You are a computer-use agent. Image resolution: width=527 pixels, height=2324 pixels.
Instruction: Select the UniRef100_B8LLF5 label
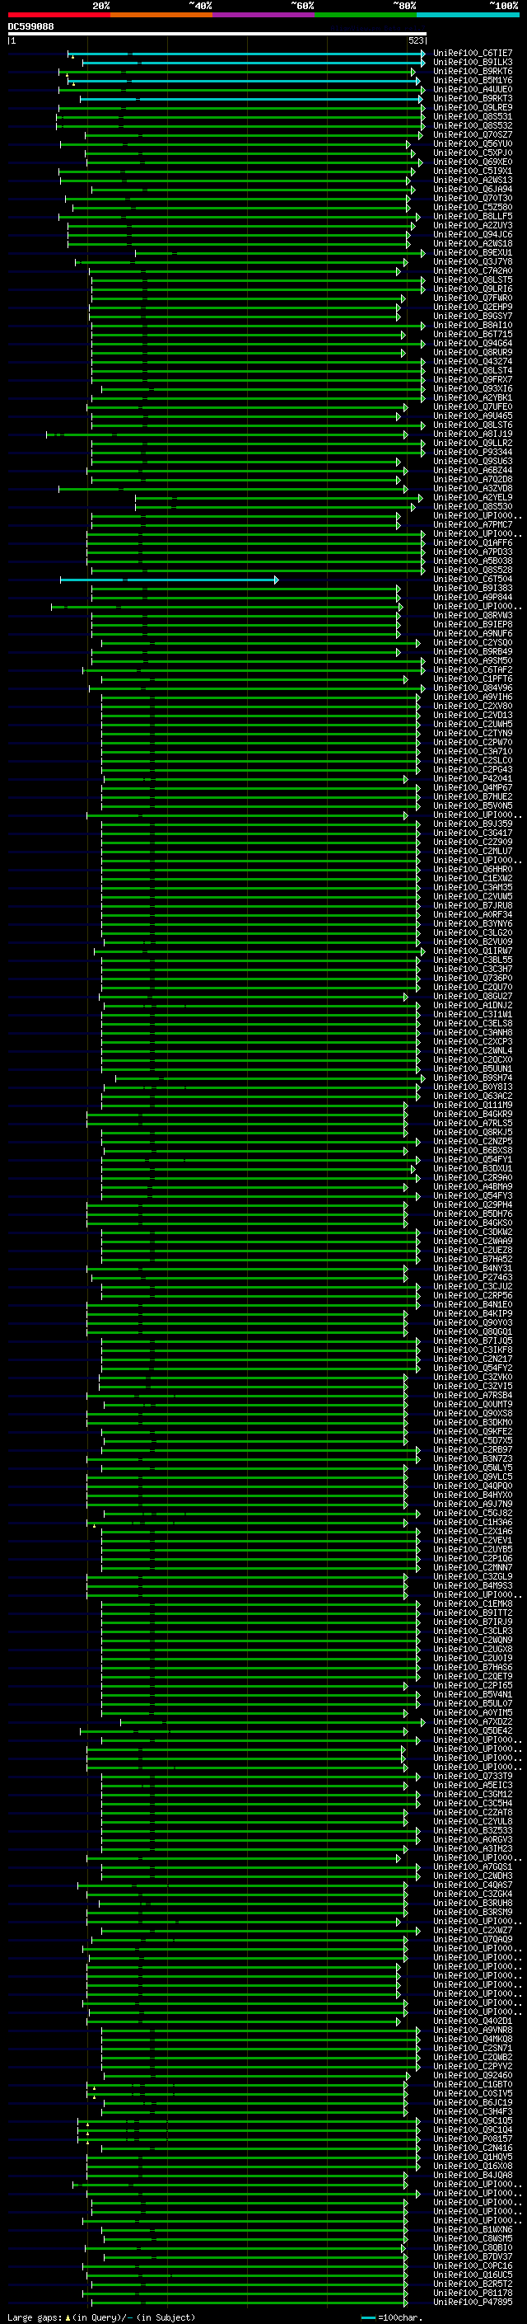473,217
